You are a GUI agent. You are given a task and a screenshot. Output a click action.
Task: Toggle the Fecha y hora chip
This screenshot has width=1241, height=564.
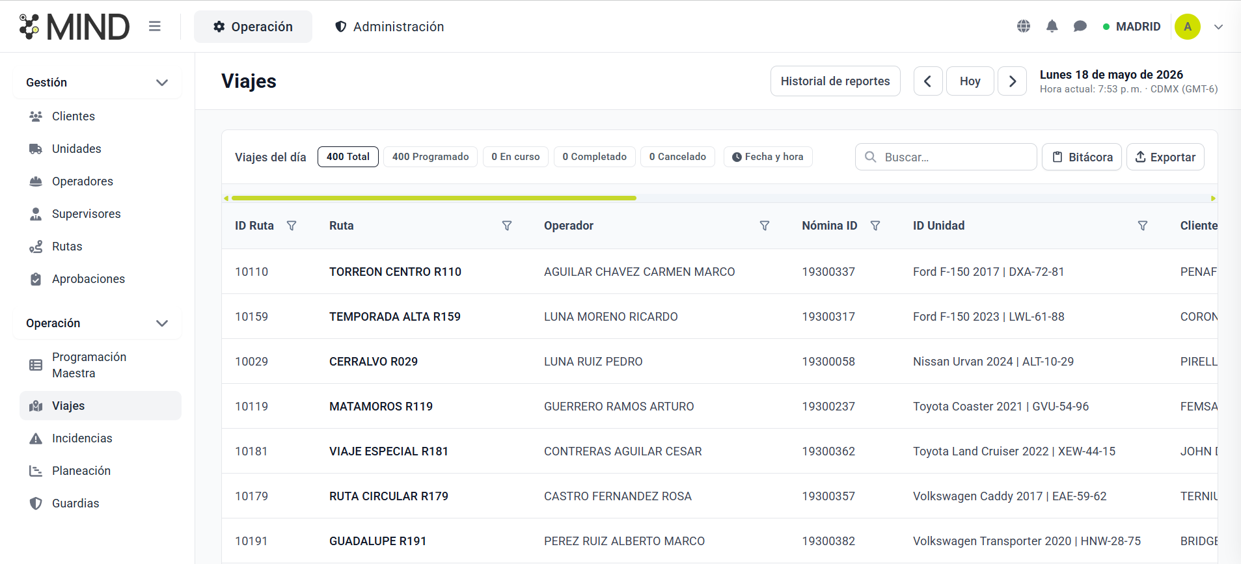(x=768, y=157)
